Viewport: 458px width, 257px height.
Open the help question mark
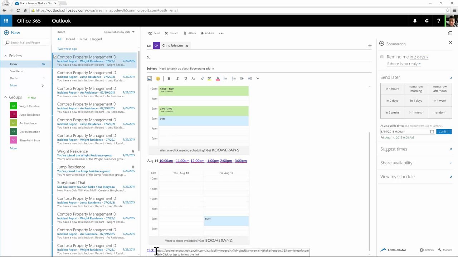tap(439, 21)
